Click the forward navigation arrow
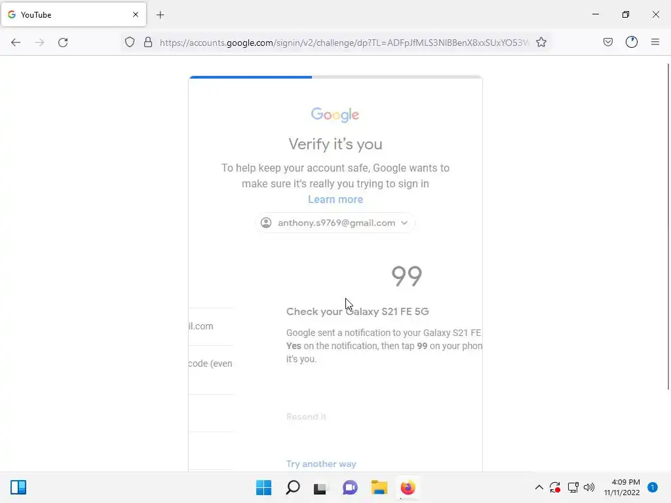 click(x=39, y=43)
